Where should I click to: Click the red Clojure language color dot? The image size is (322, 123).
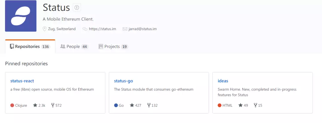click(12, 105)
